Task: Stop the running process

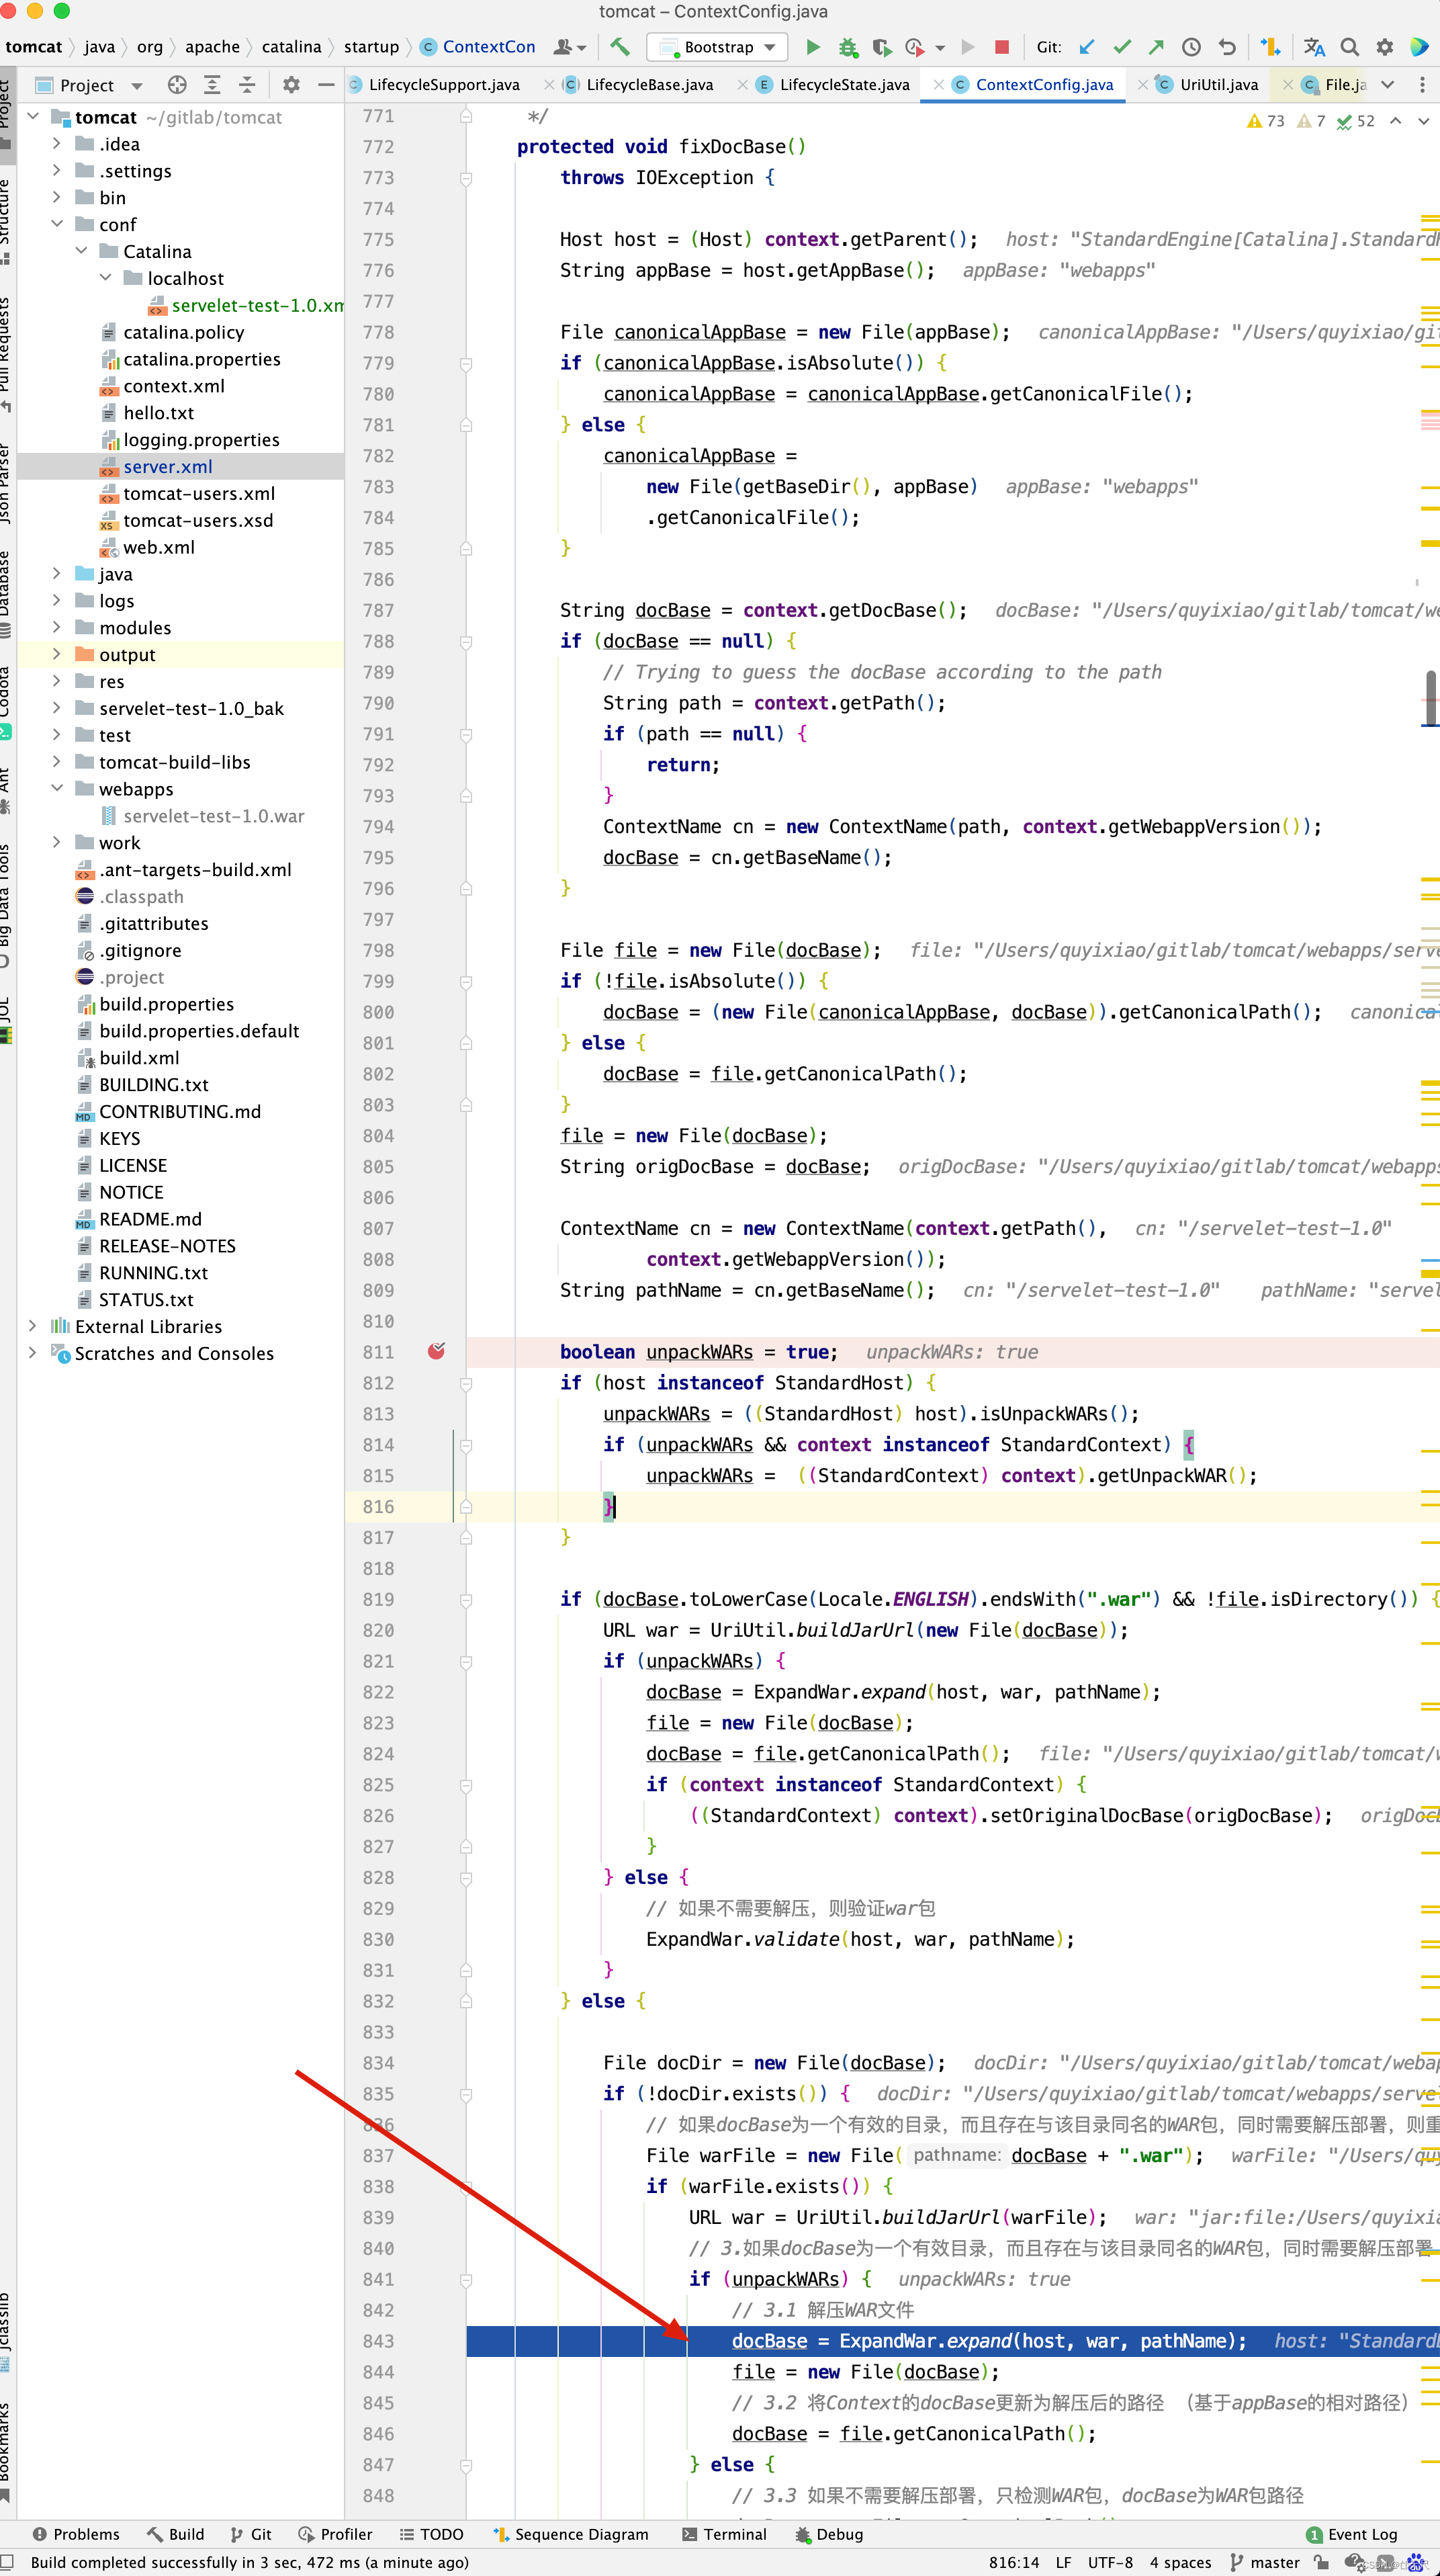Action: click(x=1001, y=47)
